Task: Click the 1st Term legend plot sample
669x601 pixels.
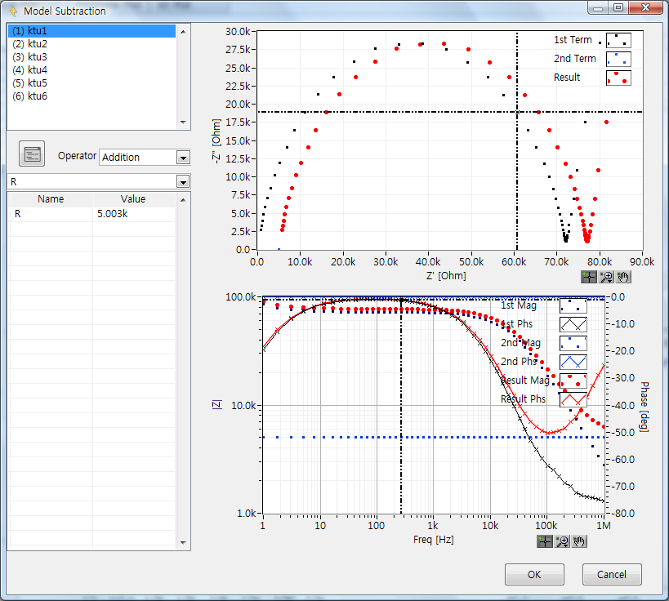Action: [618, 39]
